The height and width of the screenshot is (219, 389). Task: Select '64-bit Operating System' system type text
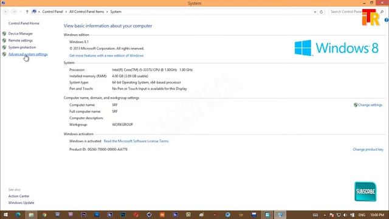(146, 83)
